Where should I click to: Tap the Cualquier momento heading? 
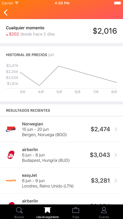point(25,28)
